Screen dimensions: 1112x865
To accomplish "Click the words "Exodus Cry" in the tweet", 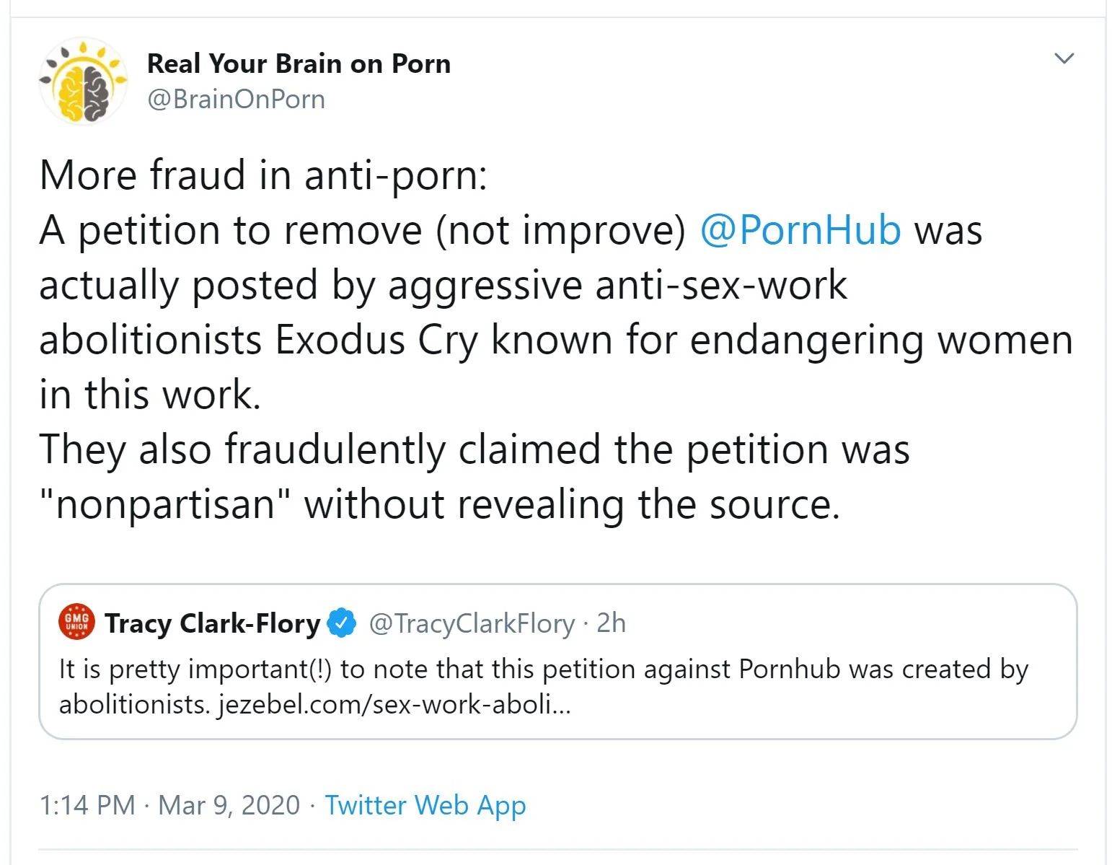I will coord(376,340).
